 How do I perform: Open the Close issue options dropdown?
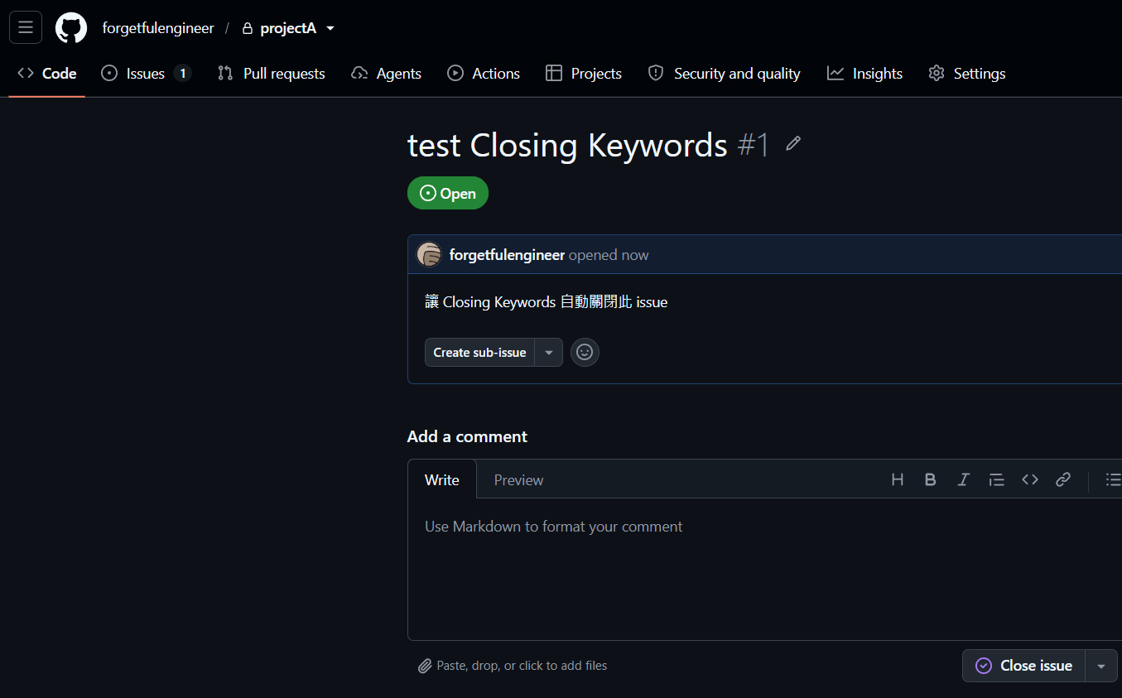(1101, 666)
